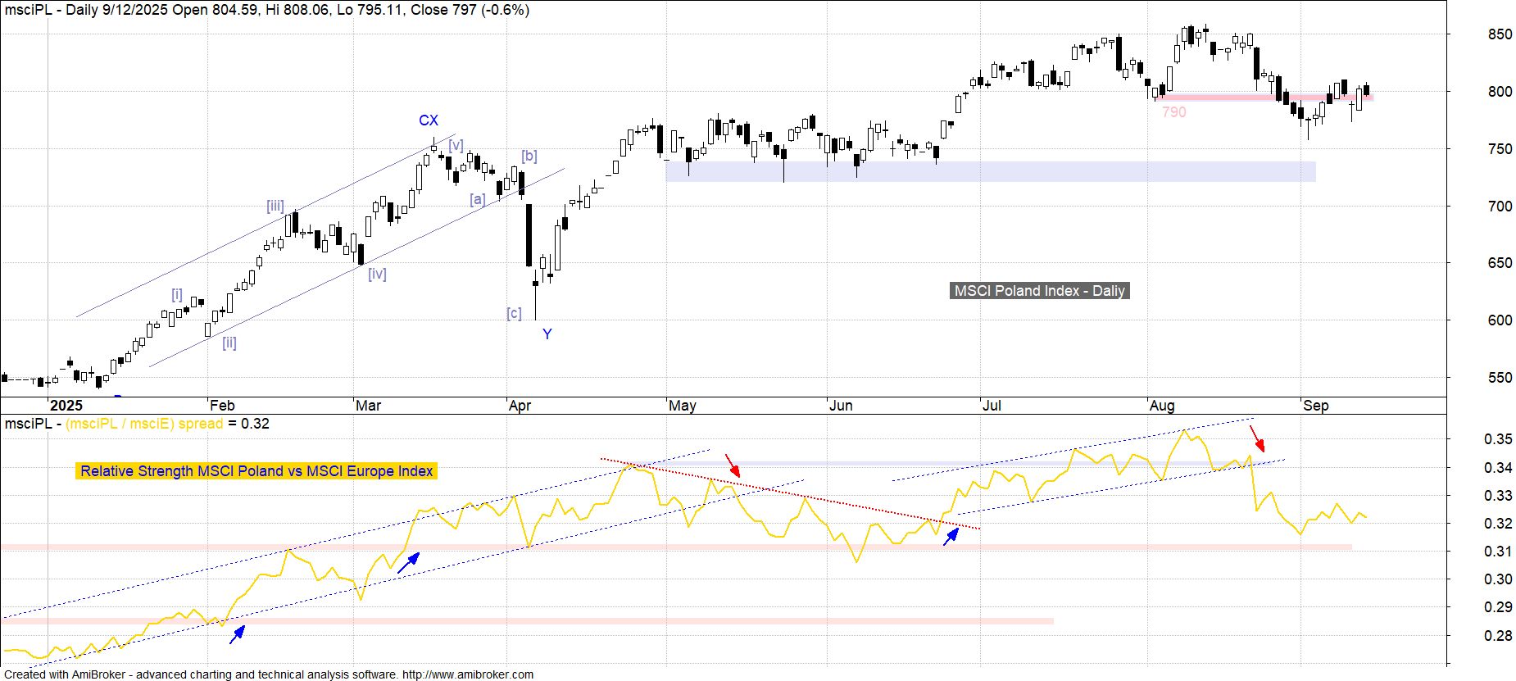Select the pink 790 level label
The image size is (1516, 681).
(1173, 112)
